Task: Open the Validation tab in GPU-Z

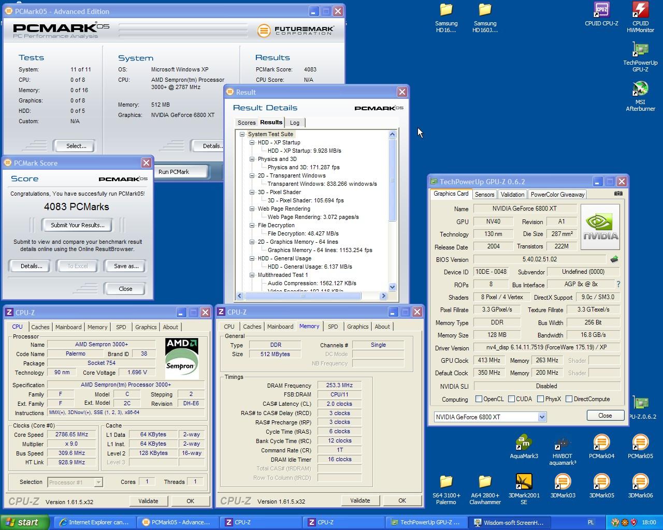Action: point(512,195)
